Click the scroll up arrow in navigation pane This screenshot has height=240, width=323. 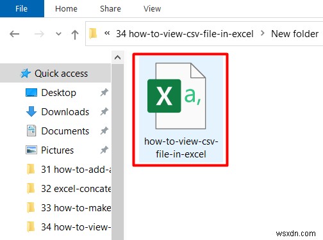pyautogui.click(x=117, y=58)
